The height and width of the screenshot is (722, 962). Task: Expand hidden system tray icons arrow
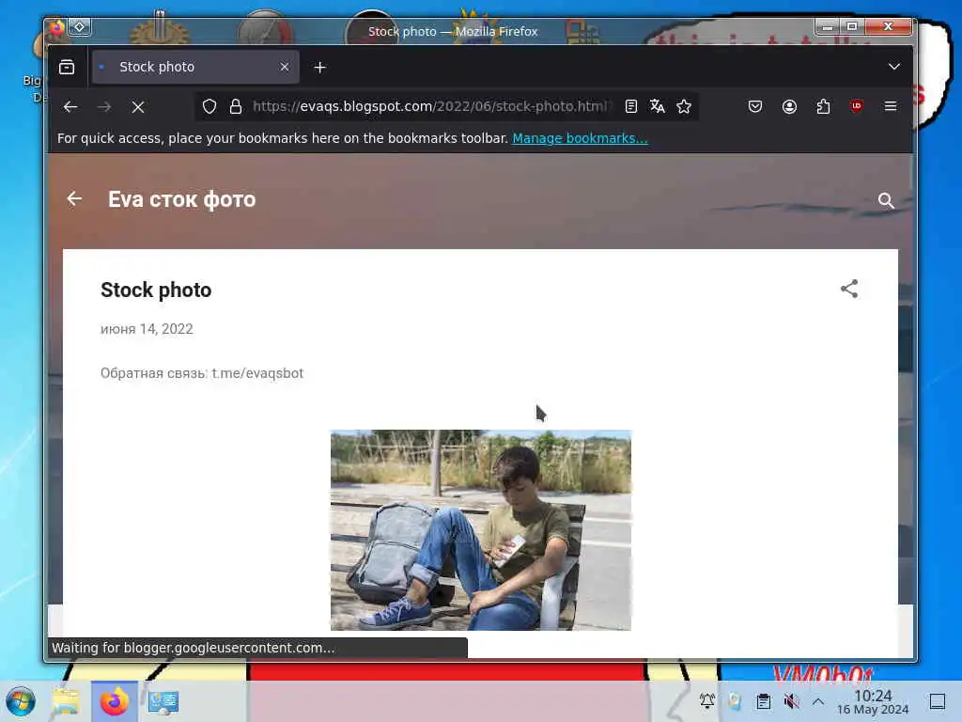point(818,701)
